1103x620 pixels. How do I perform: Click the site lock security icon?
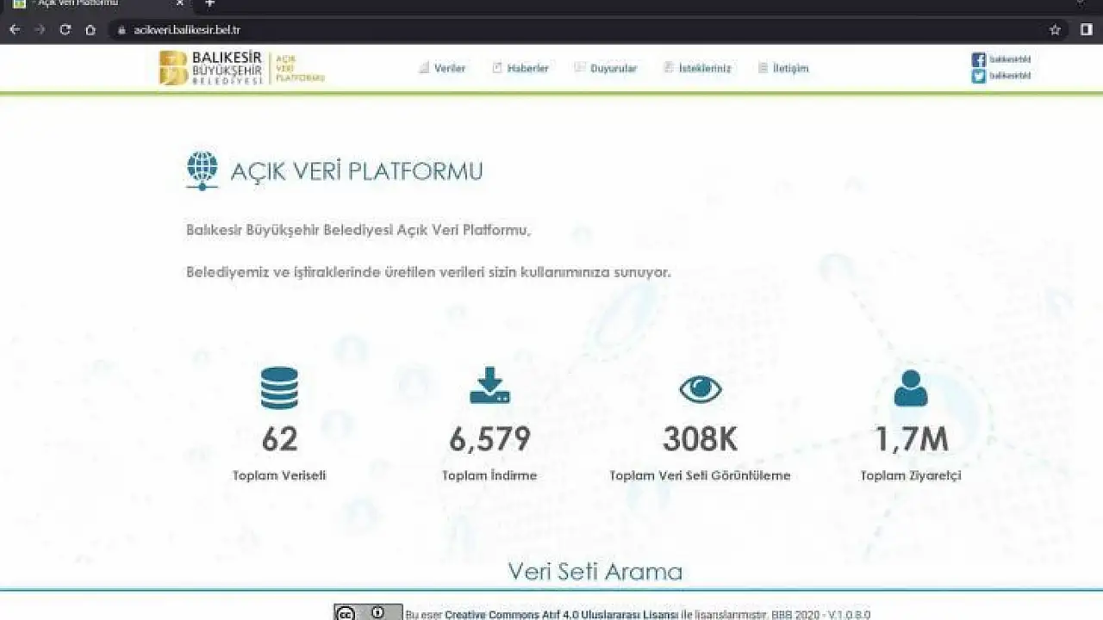(122, 29)
